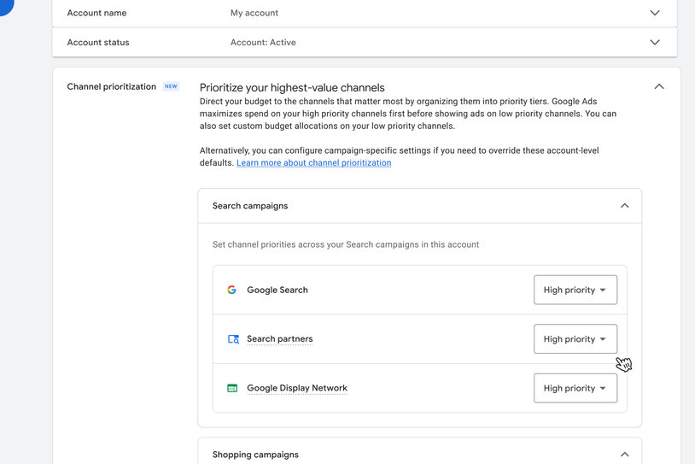
Task: Click the Account: Active status text
Action: (263, 43)
